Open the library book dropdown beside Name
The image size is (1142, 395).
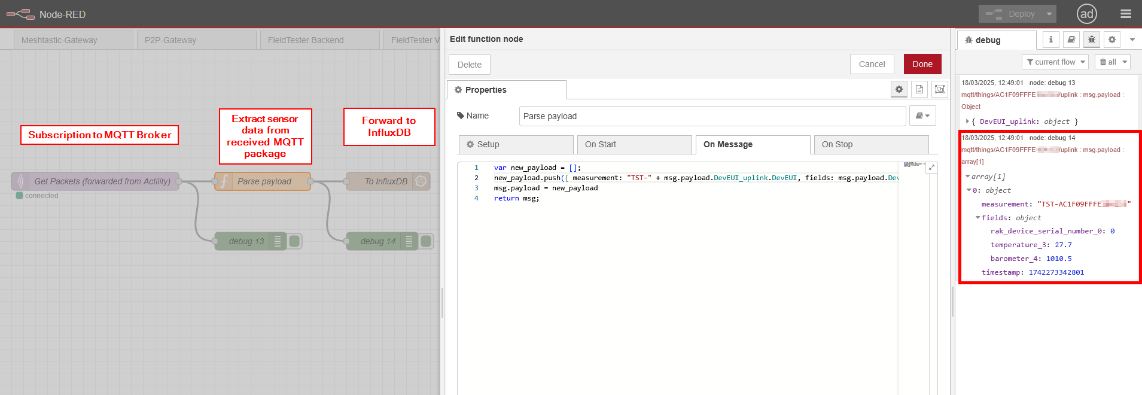click(922, 116)
